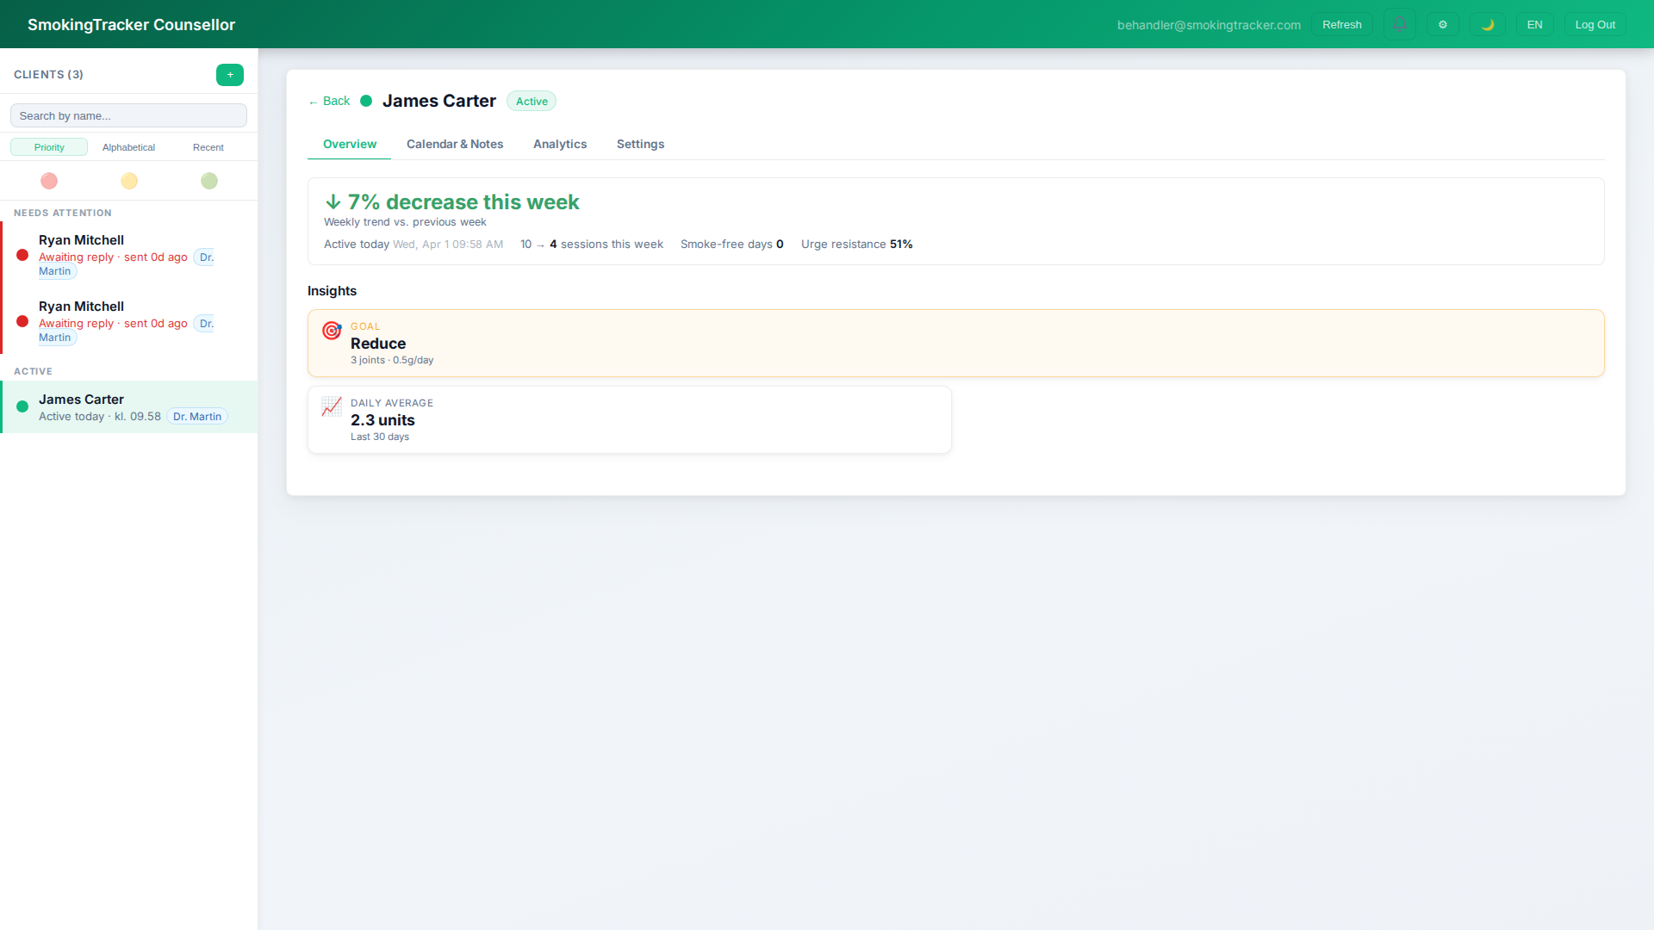Click the downward arrow beside 7% decrease
1654x930 pixels.
point(333,201)
